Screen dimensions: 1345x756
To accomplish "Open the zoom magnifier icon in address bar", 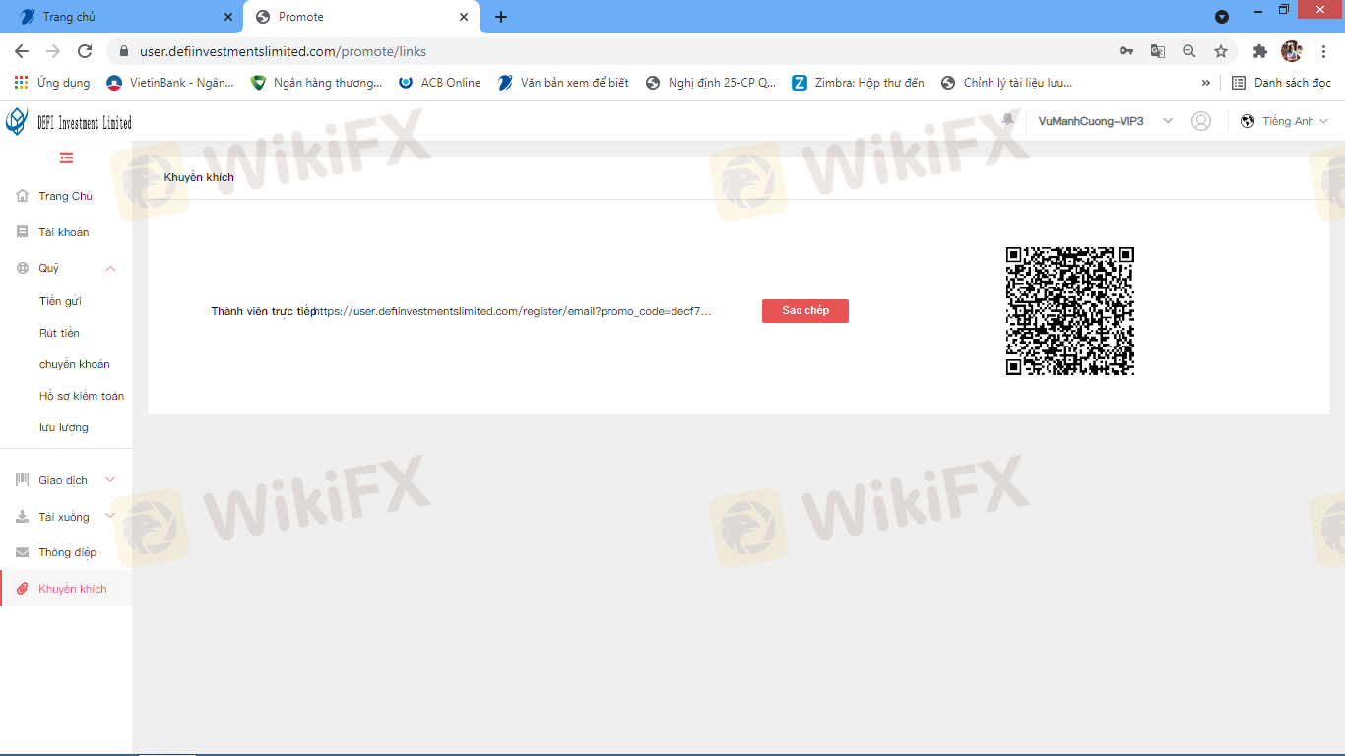I will pos(1189,51).
